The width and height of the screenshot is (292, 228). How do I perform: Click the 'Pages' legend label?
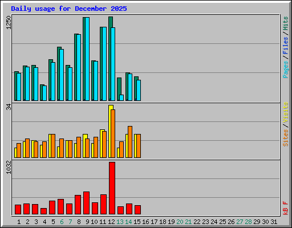pos(285,70)
